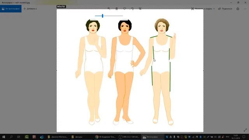The image size is (249, 140).
Task: Switch to OBS window in taskbar
Action: click(129, 137)
